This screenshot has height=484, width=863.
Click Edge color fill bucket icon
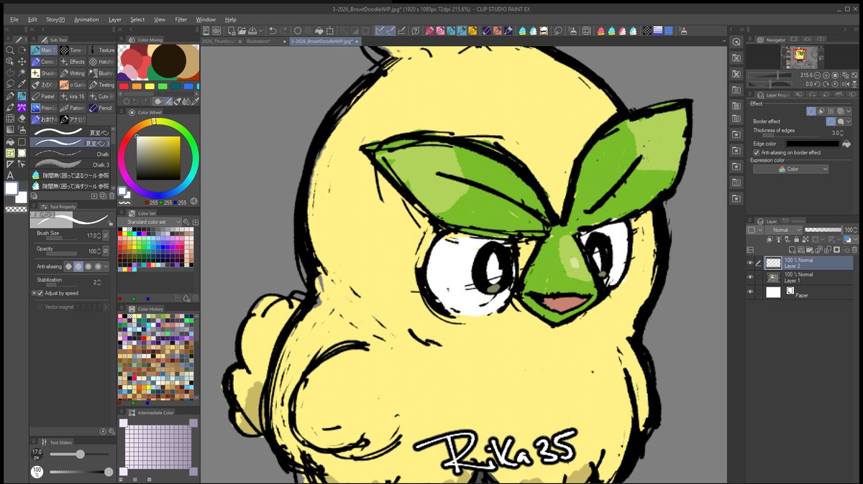pos(846,144)
